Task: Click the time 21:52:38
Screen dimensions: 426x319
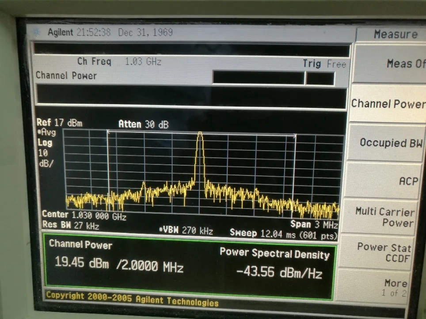Action: (x=93, y=32)
